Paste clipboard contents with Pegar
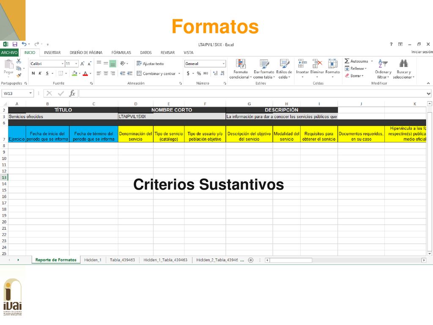 click(8, 67)
